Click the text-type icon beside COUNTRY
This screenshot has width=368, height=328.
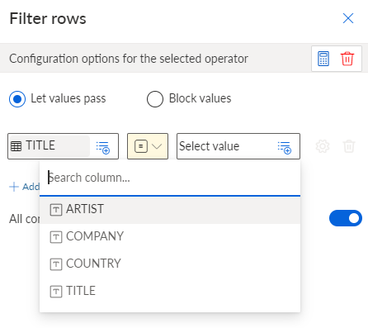[56, 264]
